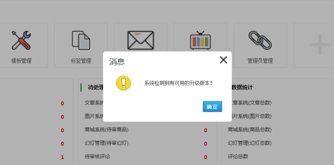
Task: Close the 消息 dialog with the X
Action: (x=223, y=60)
